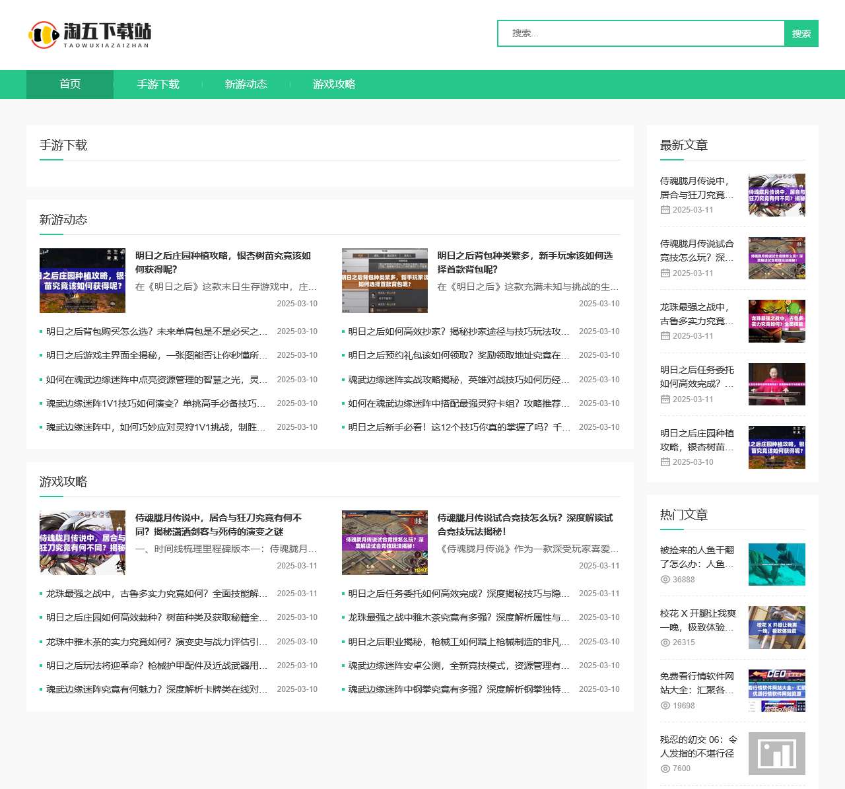Open headline 侍魂胧月传说中，居合与狂刀究竟有何不同 in 游戏攻略
845x789 pixels.
(219, 524)
